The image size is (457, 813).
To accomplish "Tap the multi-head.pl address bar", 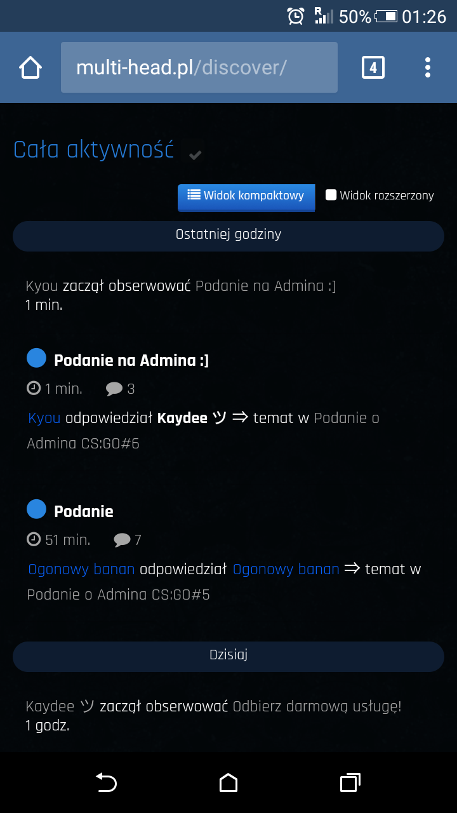I will click(x=199, y=67).
